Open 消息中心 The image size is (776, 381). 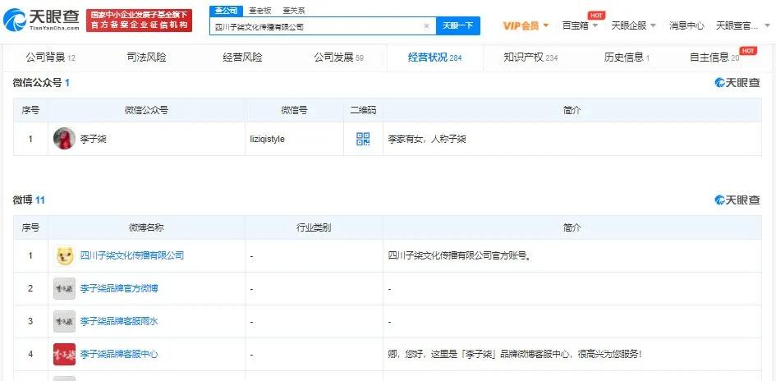686,25
